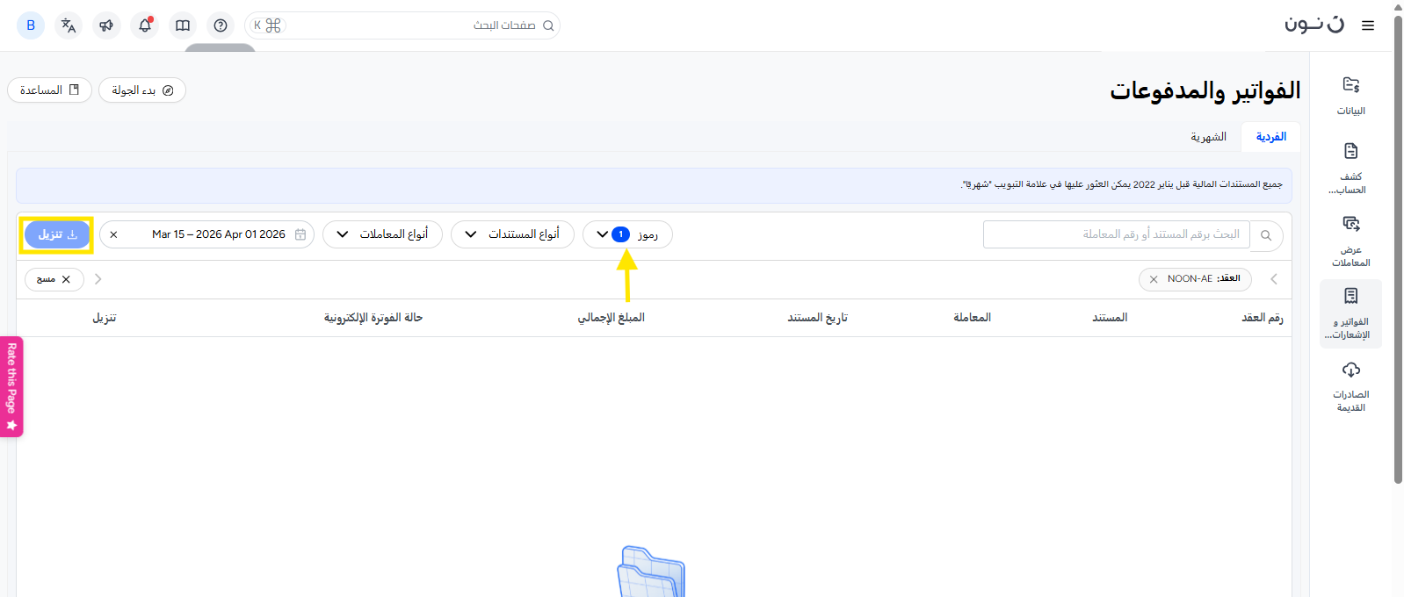Screen dimensions: 1404x597
Task: Open عرض المعاملات in the sidebar
Action: pyautogui.click(x=1350, y=241)
